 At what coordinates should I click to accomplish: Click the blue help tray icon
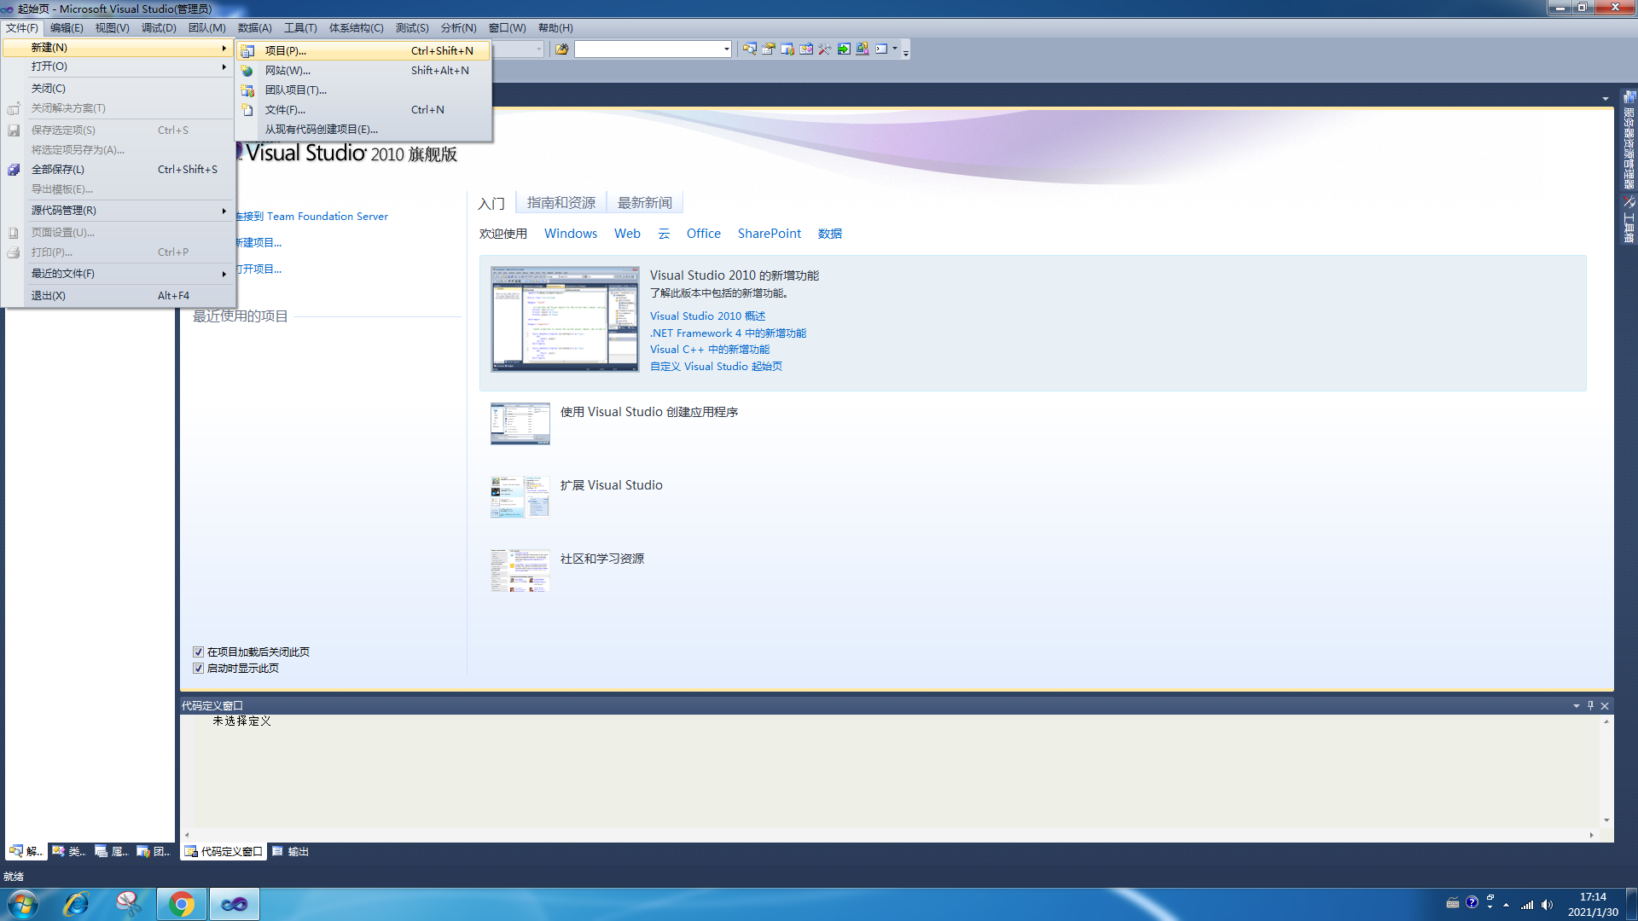pos(1472,902)
